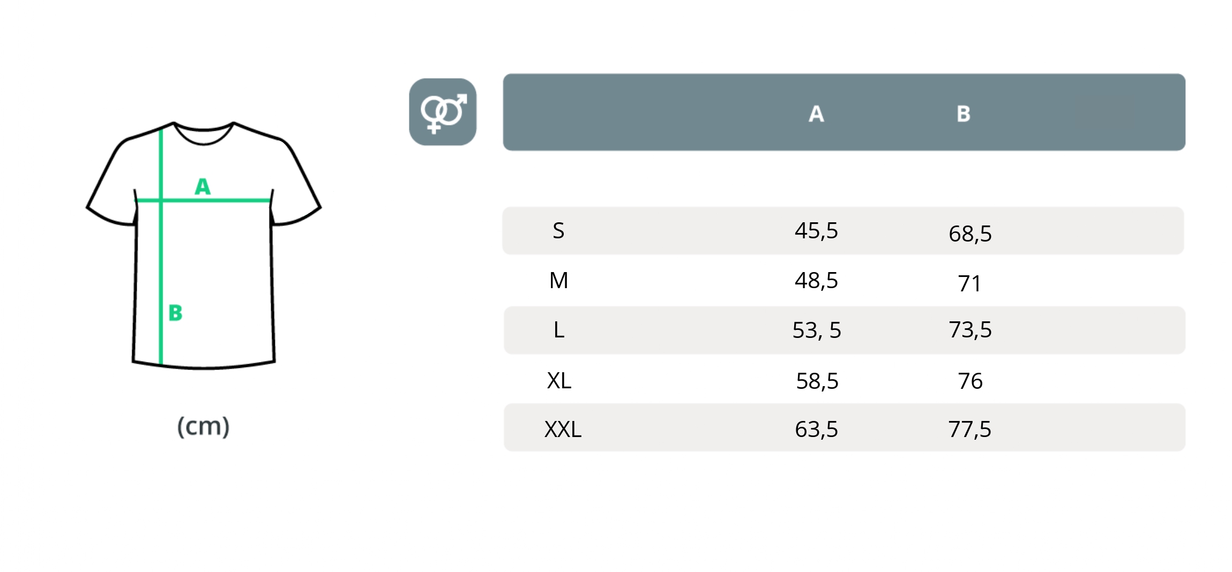Click the 68,5 length value for S
Viewport: 1232px width, 572px height.
click(x=970, y=234)
